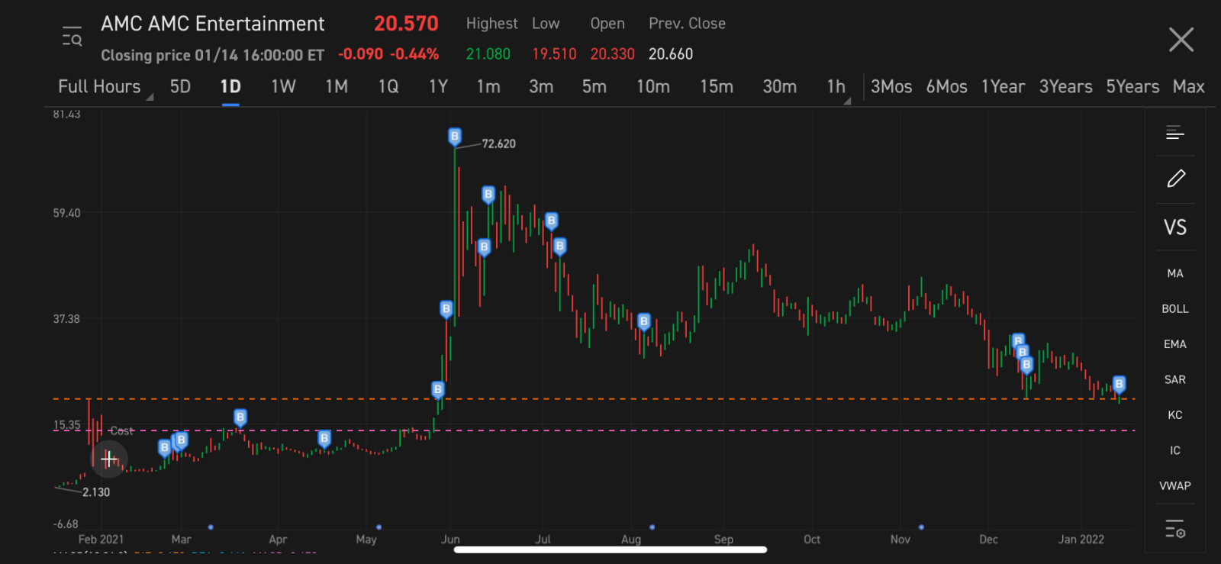This screenshot has width=1221, height=564.
Task: Select the pencil drawing tool
Action: (x=1175, y=179)
